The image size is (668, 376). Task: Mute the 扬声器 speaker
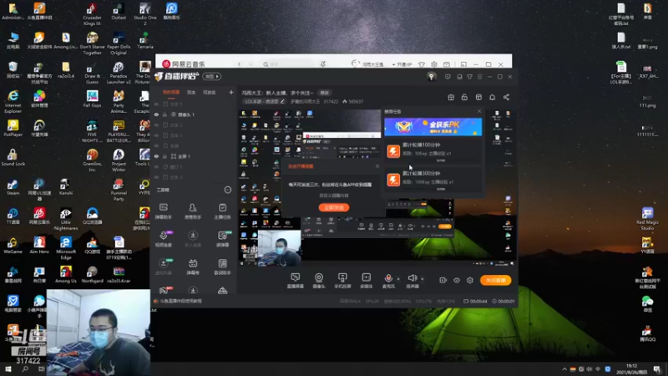point(412,281)
